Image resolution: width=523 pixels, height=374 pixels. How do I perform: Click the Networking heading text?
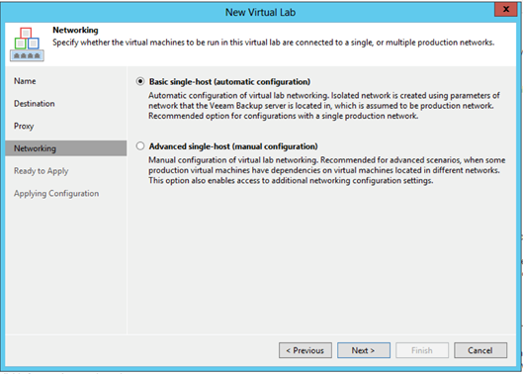75,30
